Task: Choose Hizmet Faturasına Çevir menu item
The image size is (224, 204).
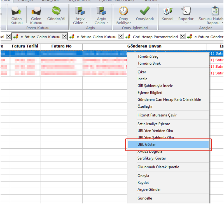Action: click(168, 115)
